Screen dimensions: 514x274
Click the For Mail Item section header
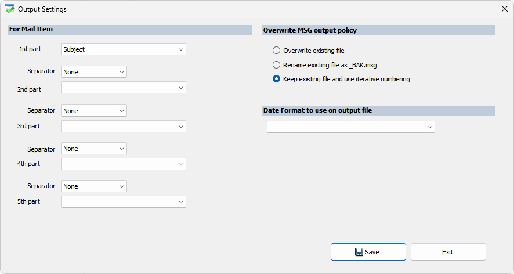[31, 29]
